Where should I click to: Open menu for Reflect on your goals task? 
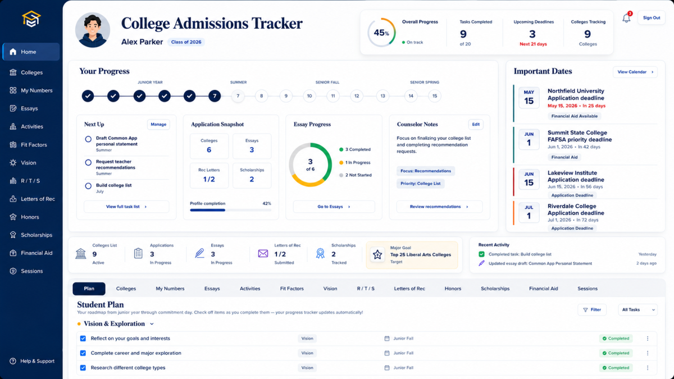(x=648, y=339)
